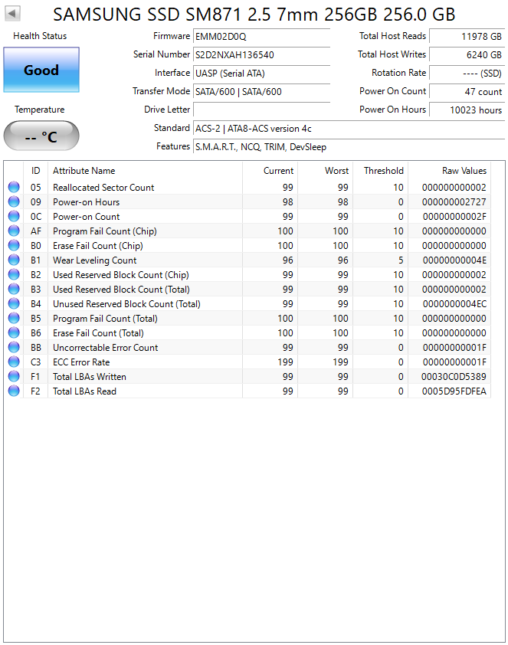Screen dimensions: 508x645
Task: Select status orb for Wear Leveling Count
Action: [x=14, y=260]
